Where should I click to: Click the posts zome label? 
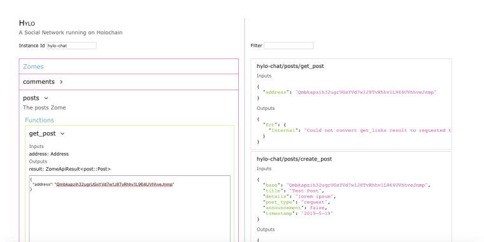31,98
